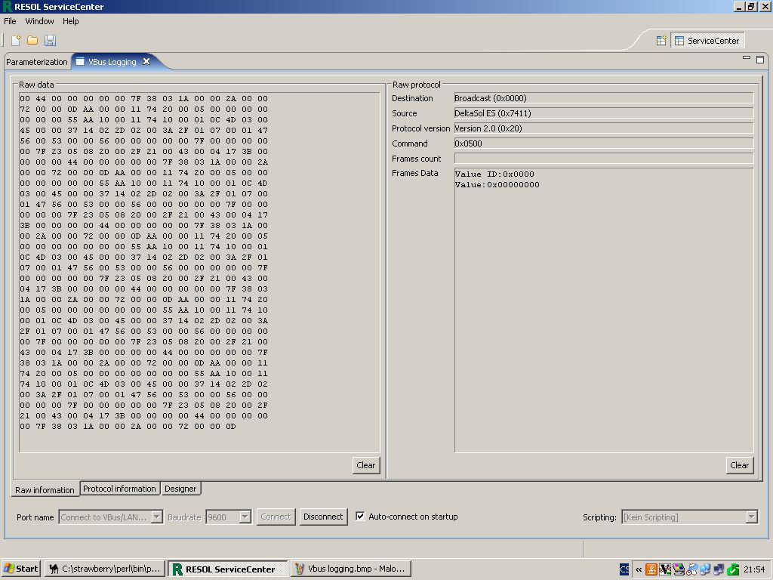Click the New file toolbar icon
773x580 pixels.
(16, 40)
